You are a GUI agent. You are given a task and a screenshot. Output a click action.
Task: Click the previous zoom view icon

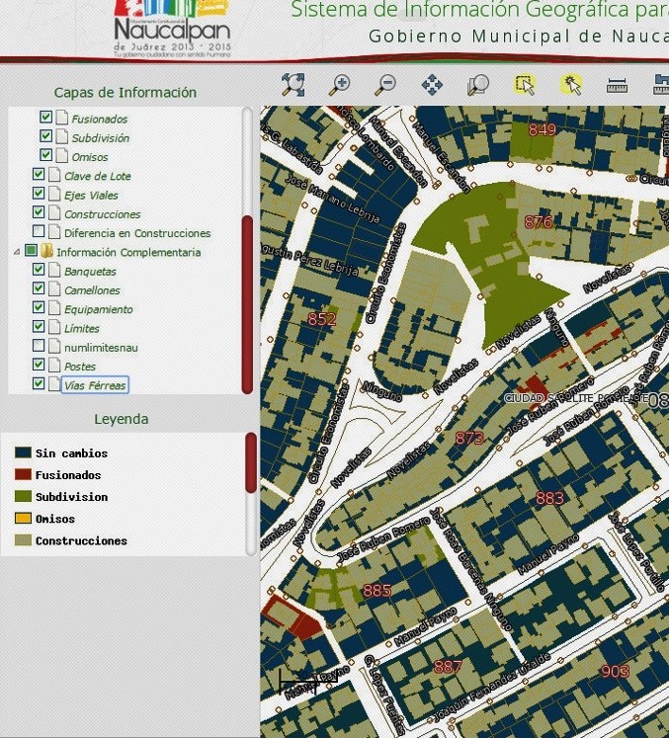click(x=478, y=85)
